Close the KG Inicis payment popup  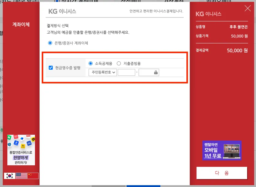(247, 8)
